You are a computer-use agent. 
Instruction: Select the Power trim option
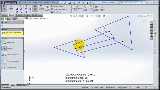8,42
